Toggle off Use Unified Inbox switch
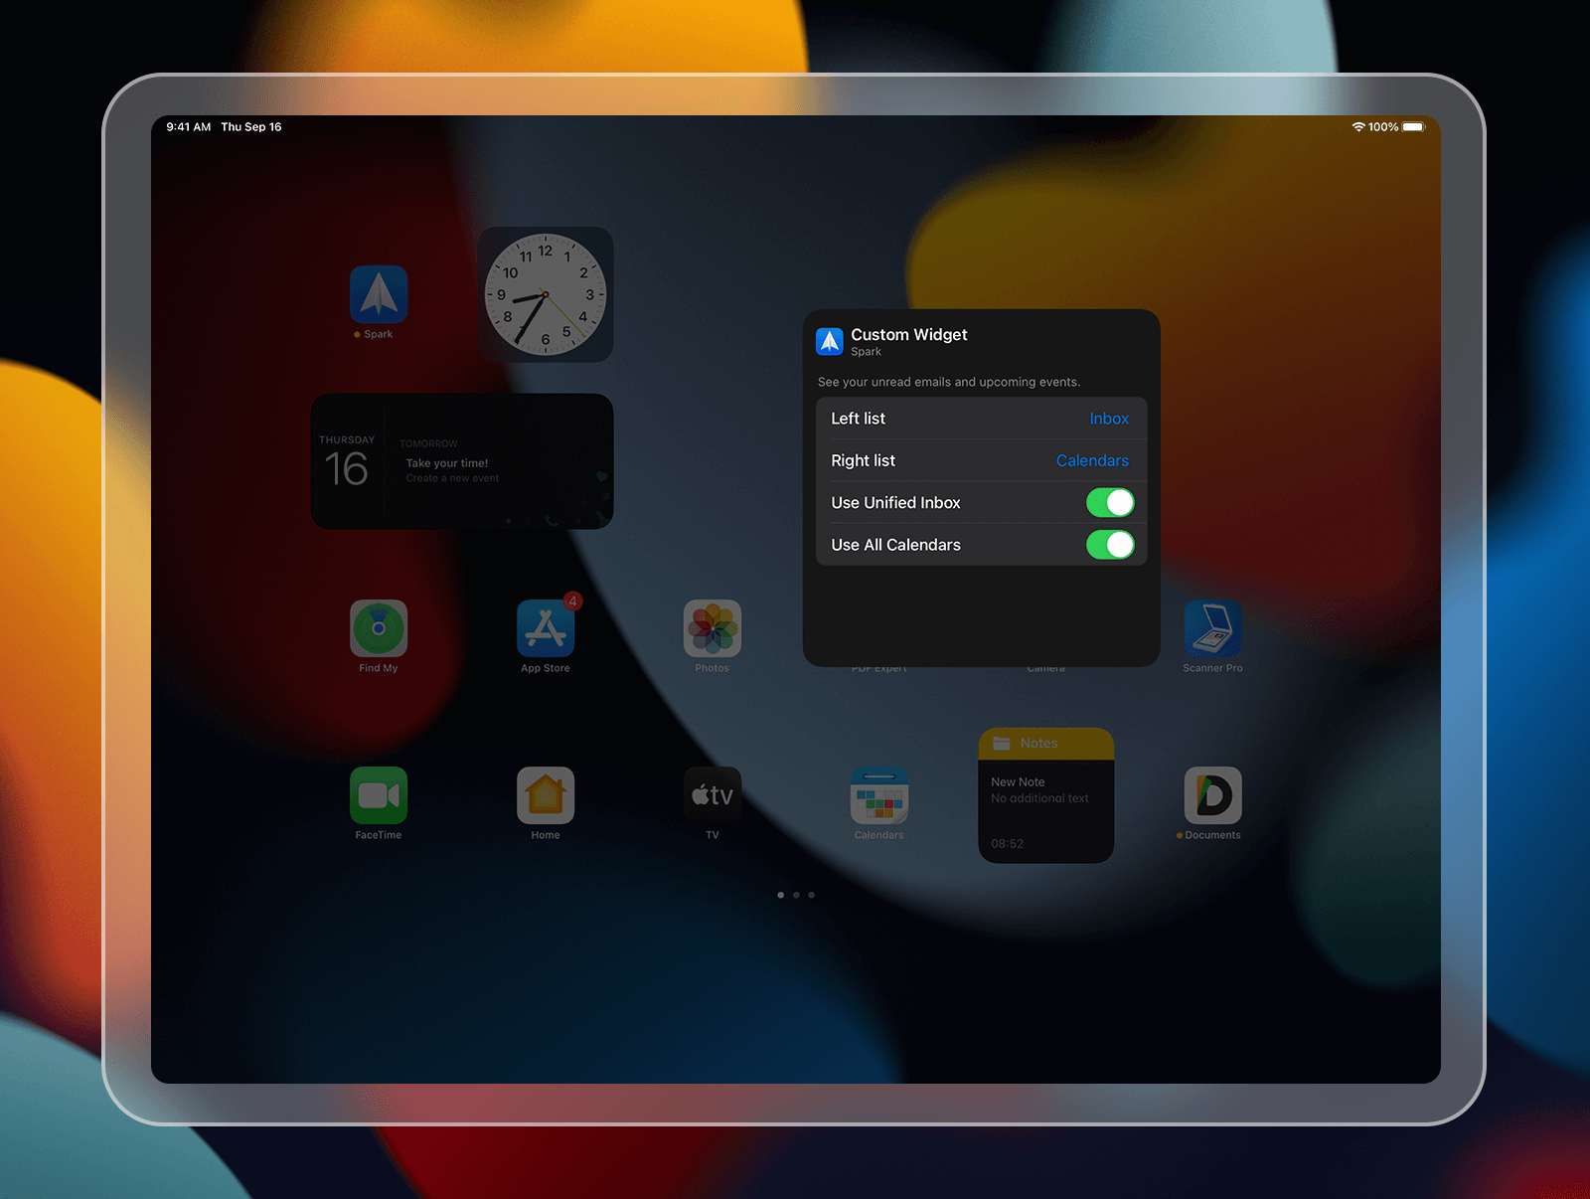The width and height of the screenshot is (1590, 1199). 1110,503
